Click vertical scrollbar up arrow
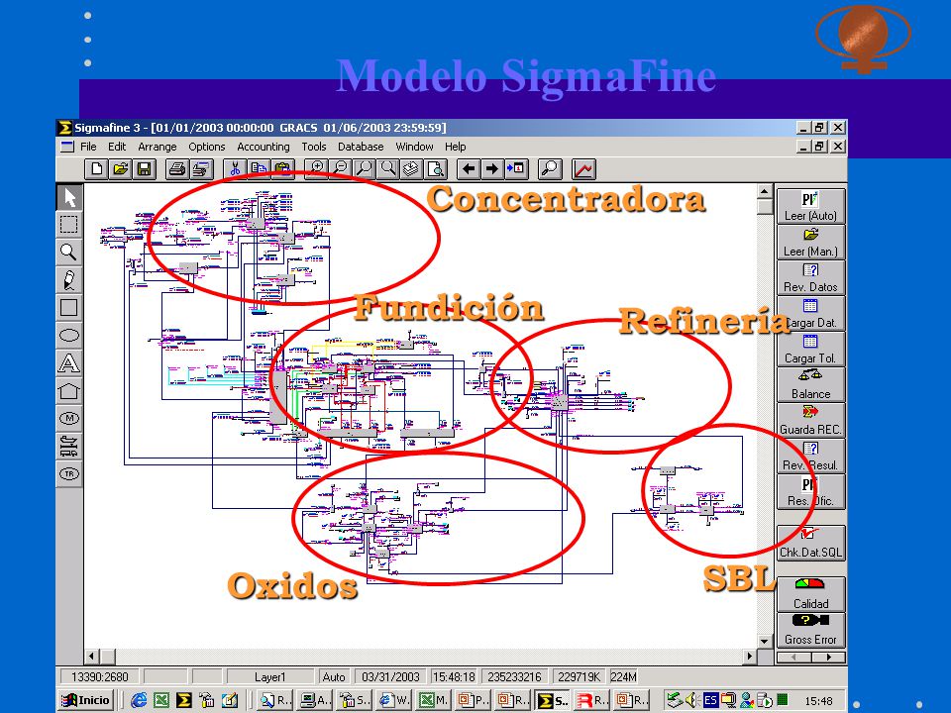The image size is (951, 713). click(764, 191)
